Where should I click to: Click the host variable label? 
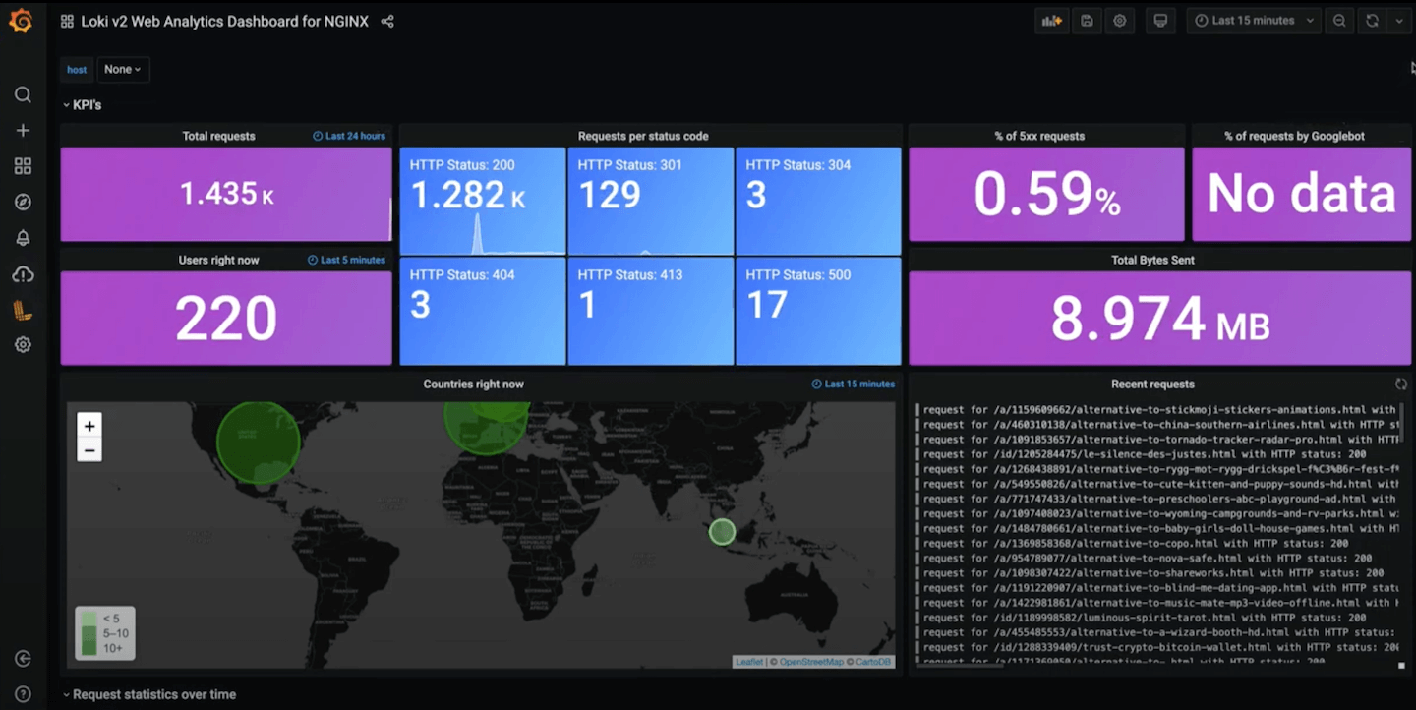click(x=77, y=69)
